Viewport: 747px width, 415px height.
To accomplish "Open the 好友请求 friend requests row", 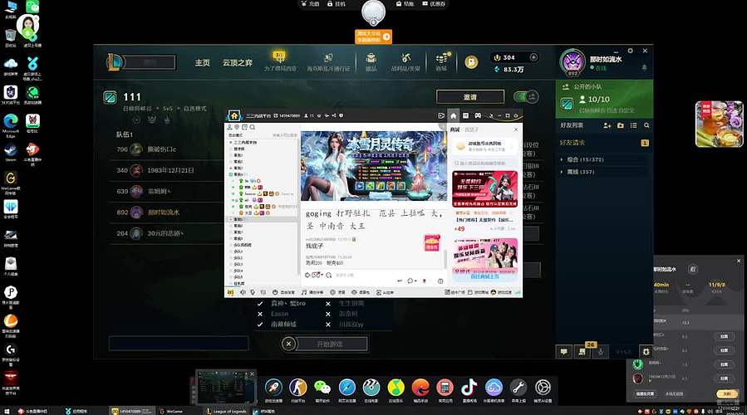I will click(603, 143).
